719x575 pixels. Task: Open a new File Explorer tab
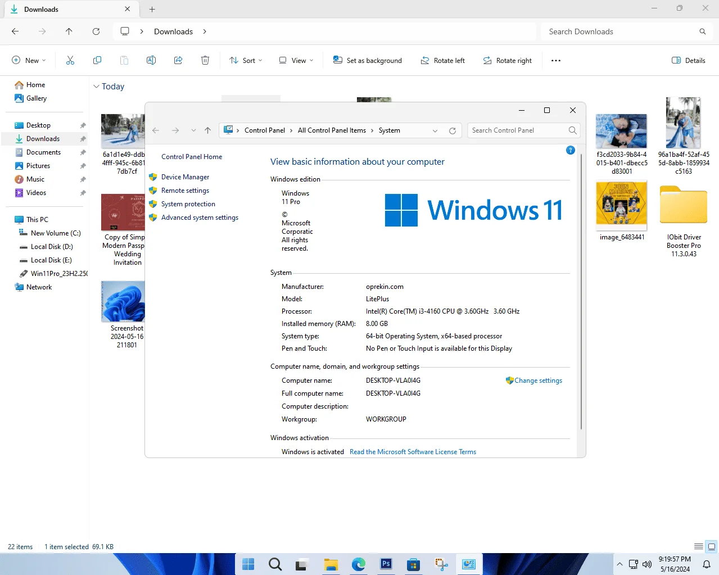click(x=152, y=10)
